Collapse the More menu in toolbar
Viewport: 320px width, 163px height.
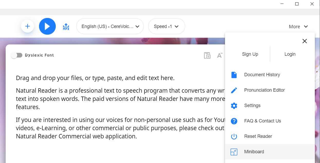click(298, 26)
